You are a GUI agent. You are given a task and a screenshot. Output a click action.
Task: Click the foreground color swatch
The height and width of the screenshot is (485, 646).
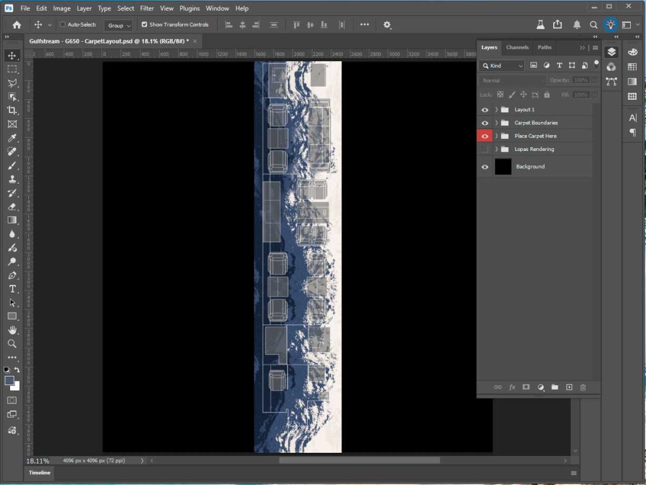[9, 381]
